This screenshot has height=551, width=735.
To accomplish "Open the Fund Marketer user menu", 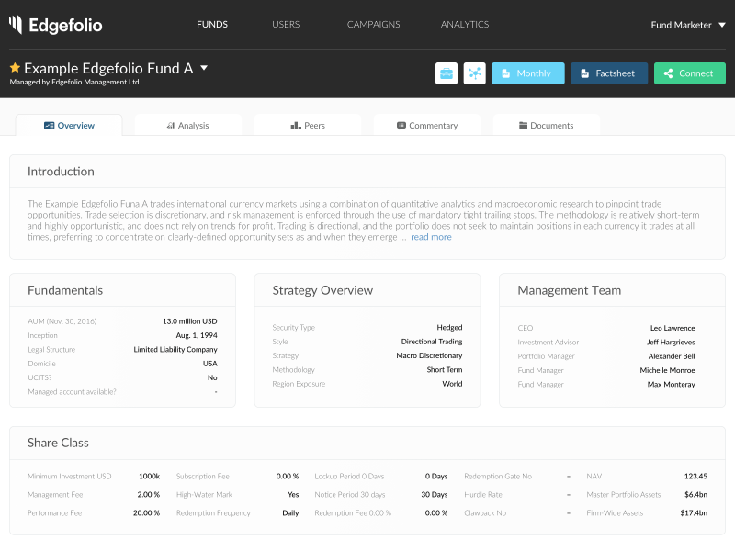I will tap(687, 25).
